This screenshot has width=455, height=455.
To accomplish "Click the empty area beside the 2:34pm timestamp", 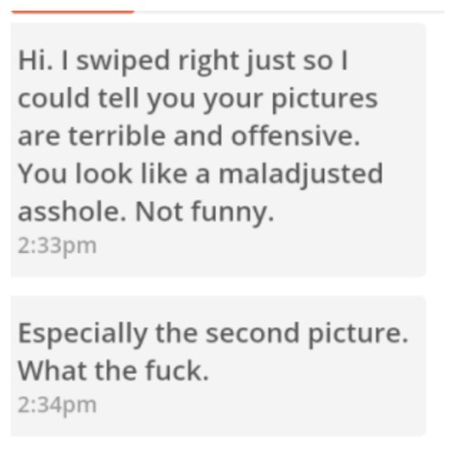I will 261,405.
